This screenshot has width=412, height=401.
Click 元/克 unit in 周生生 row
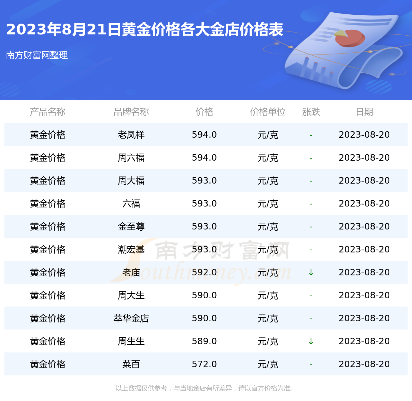click(x=268, y=341)
